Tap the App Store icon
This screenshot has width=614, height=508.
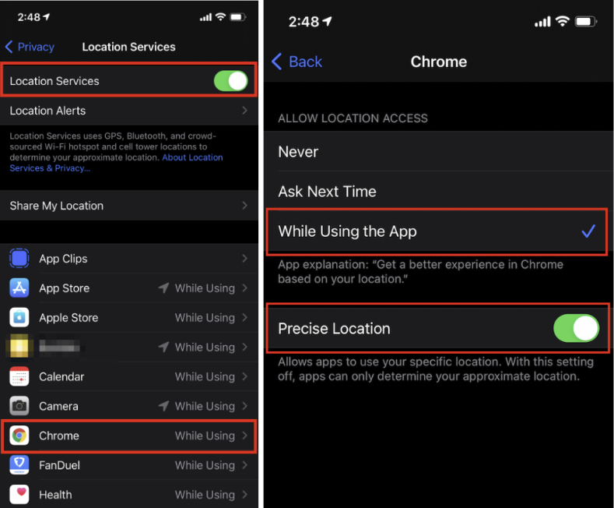point(19,288)
